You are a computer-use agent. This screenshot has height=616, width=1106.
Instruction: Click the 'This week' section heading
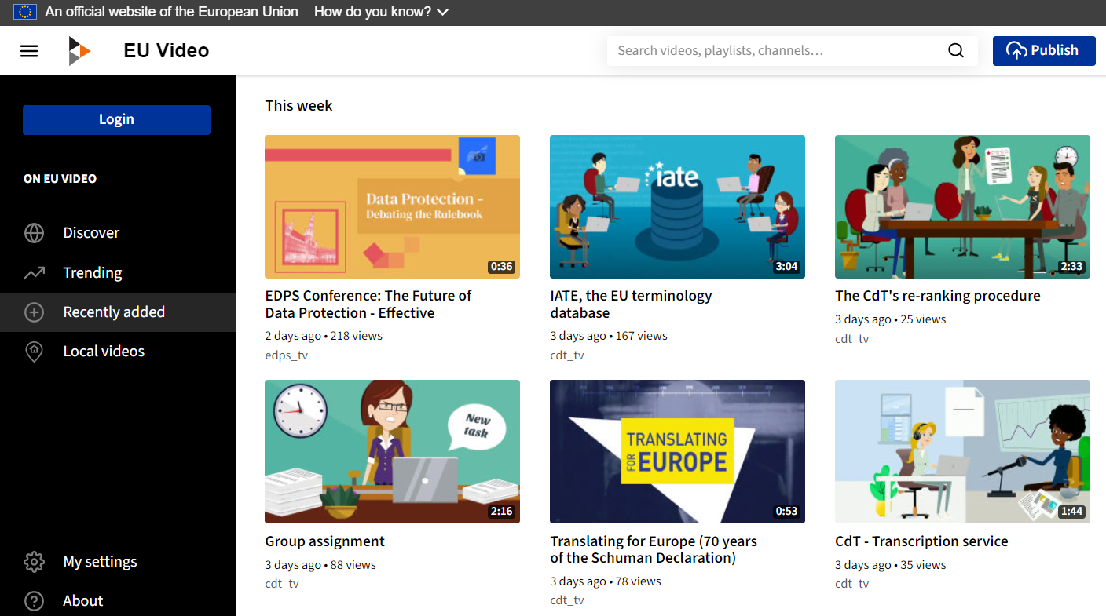point(298,106)
